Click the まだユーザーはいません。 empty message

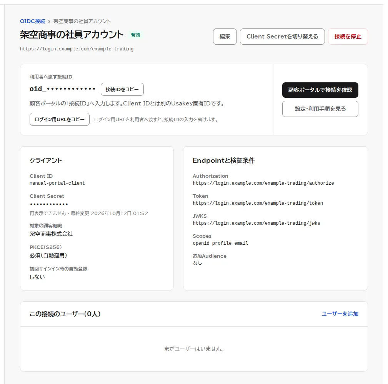(x=194, y=349)
